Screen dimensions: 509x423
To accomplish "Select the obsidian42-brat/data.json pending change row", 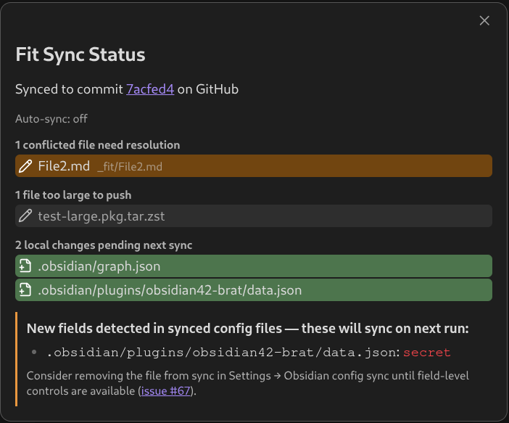I will (x=254, y=289).
